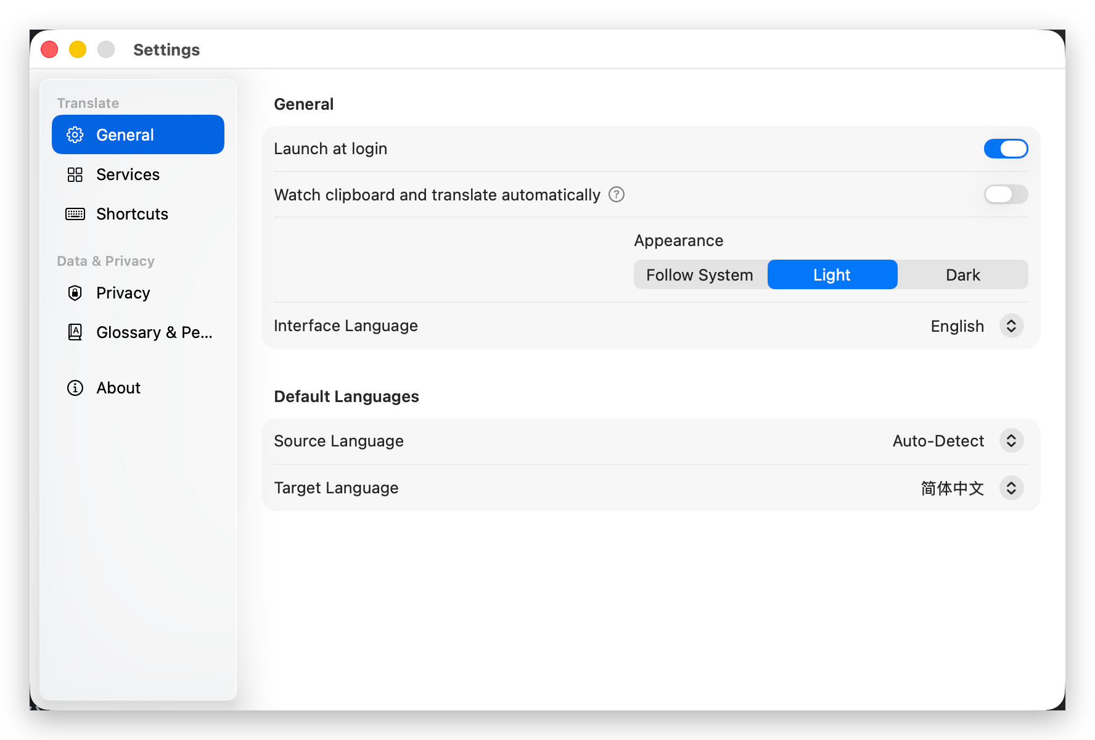The image size is (1095, 740).
Task: Click the Auto-Detect value
Action: click(938, 441)
